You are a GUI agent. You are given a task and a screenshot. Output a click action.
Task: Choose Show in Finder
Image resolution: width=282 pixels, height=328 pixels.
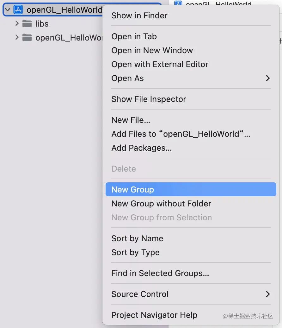coord(191,16)
